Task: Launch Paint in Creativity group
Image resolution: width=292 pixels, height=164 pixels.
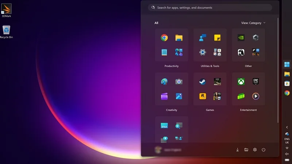Action: tap(164, 82)
